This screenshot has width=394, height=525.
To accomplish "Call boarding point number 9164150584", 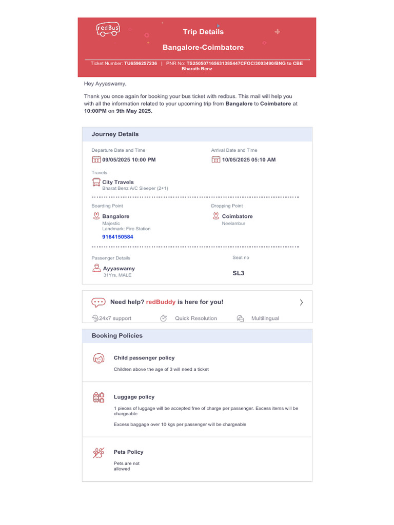I will coord(117,237).
